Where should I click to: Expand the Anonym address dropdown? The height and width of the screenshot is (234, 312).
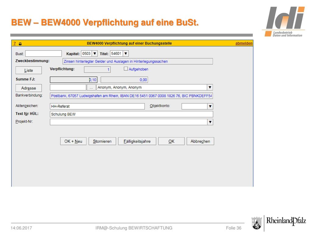[x=210, y=87]
